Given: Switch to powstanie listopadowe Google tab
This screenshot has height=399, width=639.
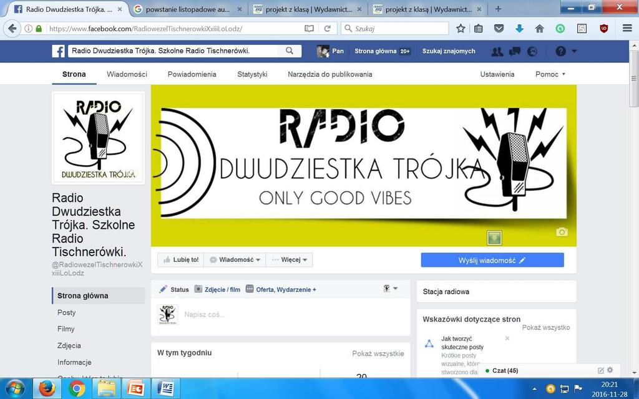Looking at the screenshot, I should (x=188, y=9).
